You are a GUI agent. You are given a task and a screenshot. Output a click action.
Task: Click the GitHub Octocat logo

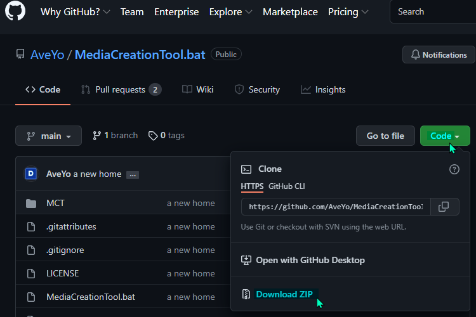click(15, 11)
